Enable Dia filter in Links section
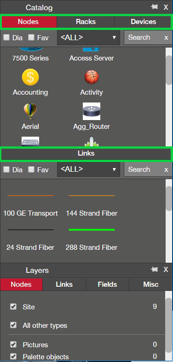 point(6,170)
